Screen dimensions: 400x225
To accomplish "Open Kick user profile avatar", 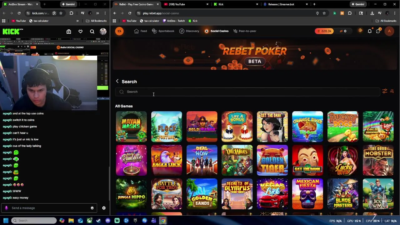I will [x=103, y=31].
